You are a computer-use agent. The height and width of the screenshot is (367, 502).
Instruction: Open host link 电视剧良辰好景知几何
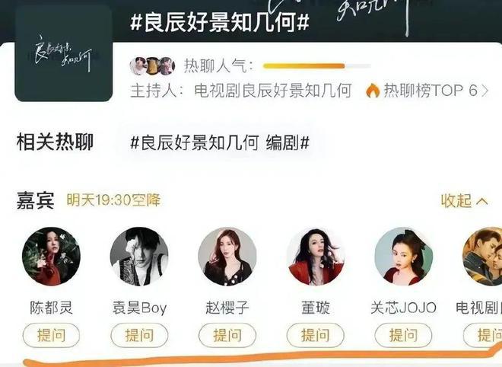coord(273,91)
